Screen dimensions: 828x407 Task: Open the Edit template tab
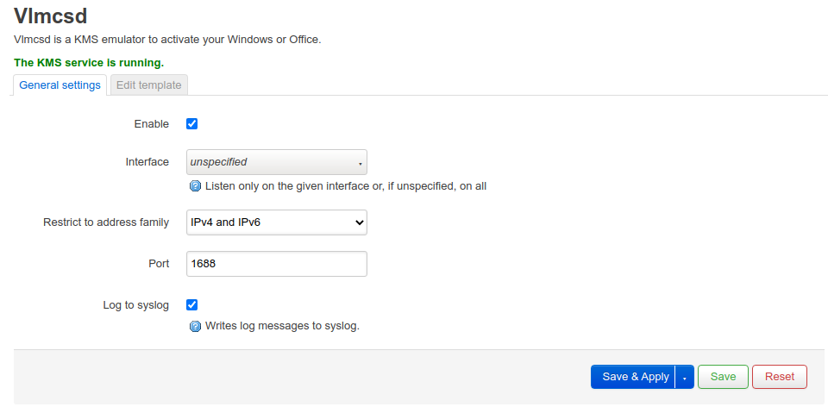click(149, 85)
